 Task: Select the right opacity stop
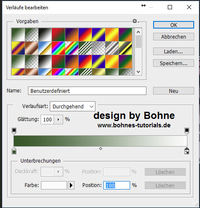coord(187,131)
